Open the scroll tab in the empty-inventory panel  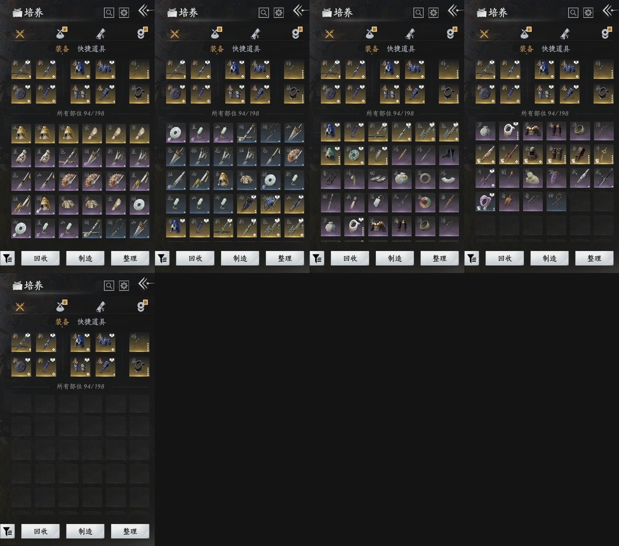click(101, 307)
